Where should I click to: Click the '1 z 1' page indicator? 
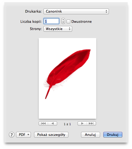[67, 124]
